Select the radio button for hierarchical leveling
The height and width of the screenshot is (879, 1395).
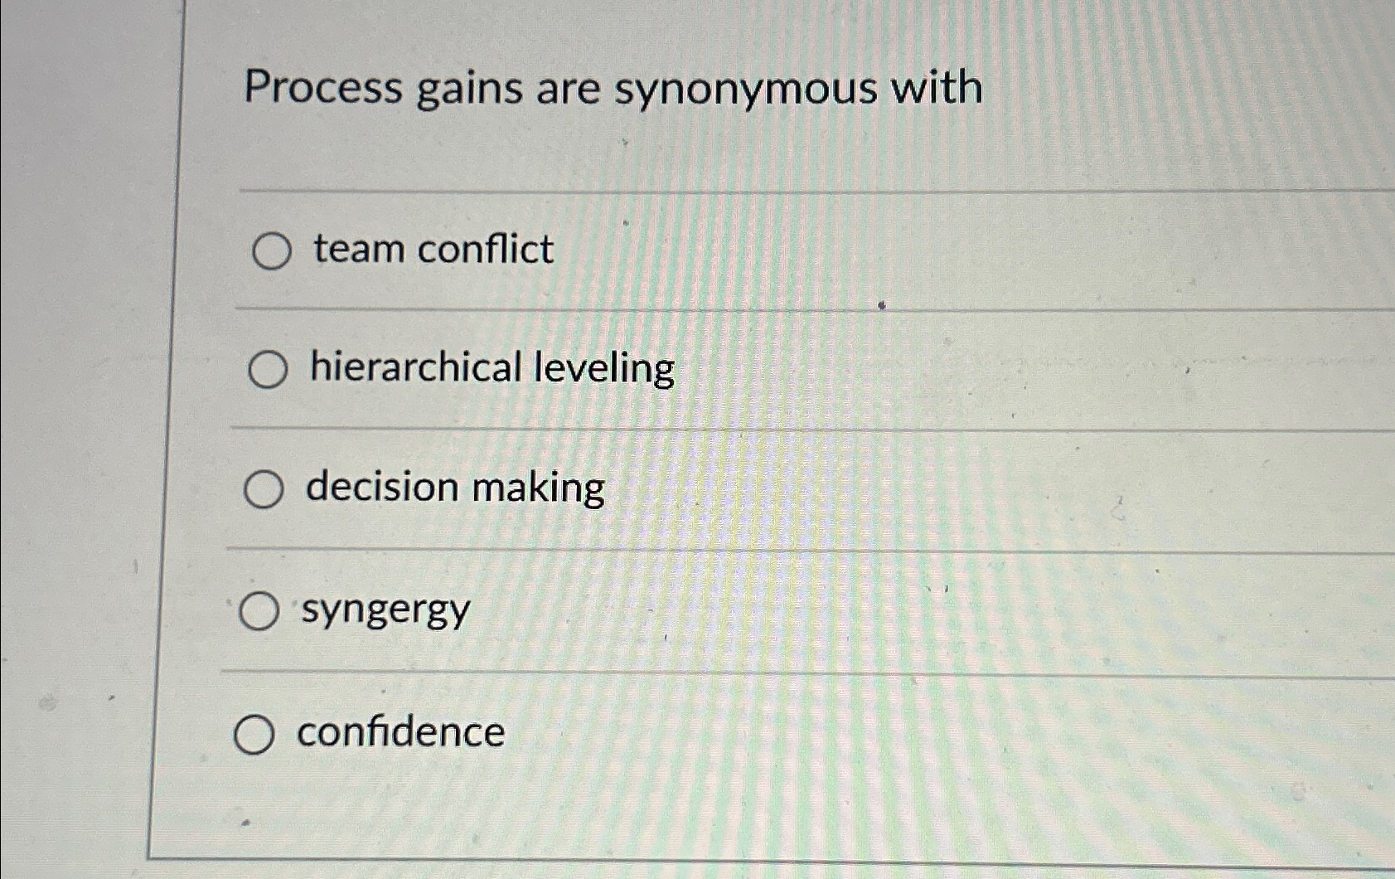268,370
